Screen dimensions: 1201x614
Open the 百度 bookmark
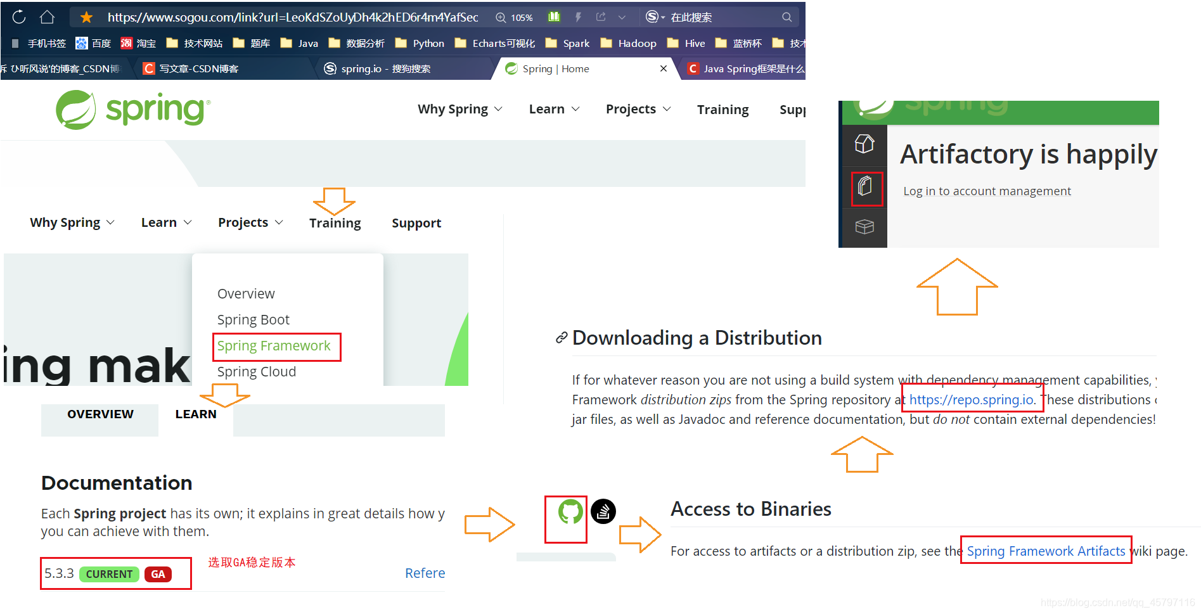[93, 43]
